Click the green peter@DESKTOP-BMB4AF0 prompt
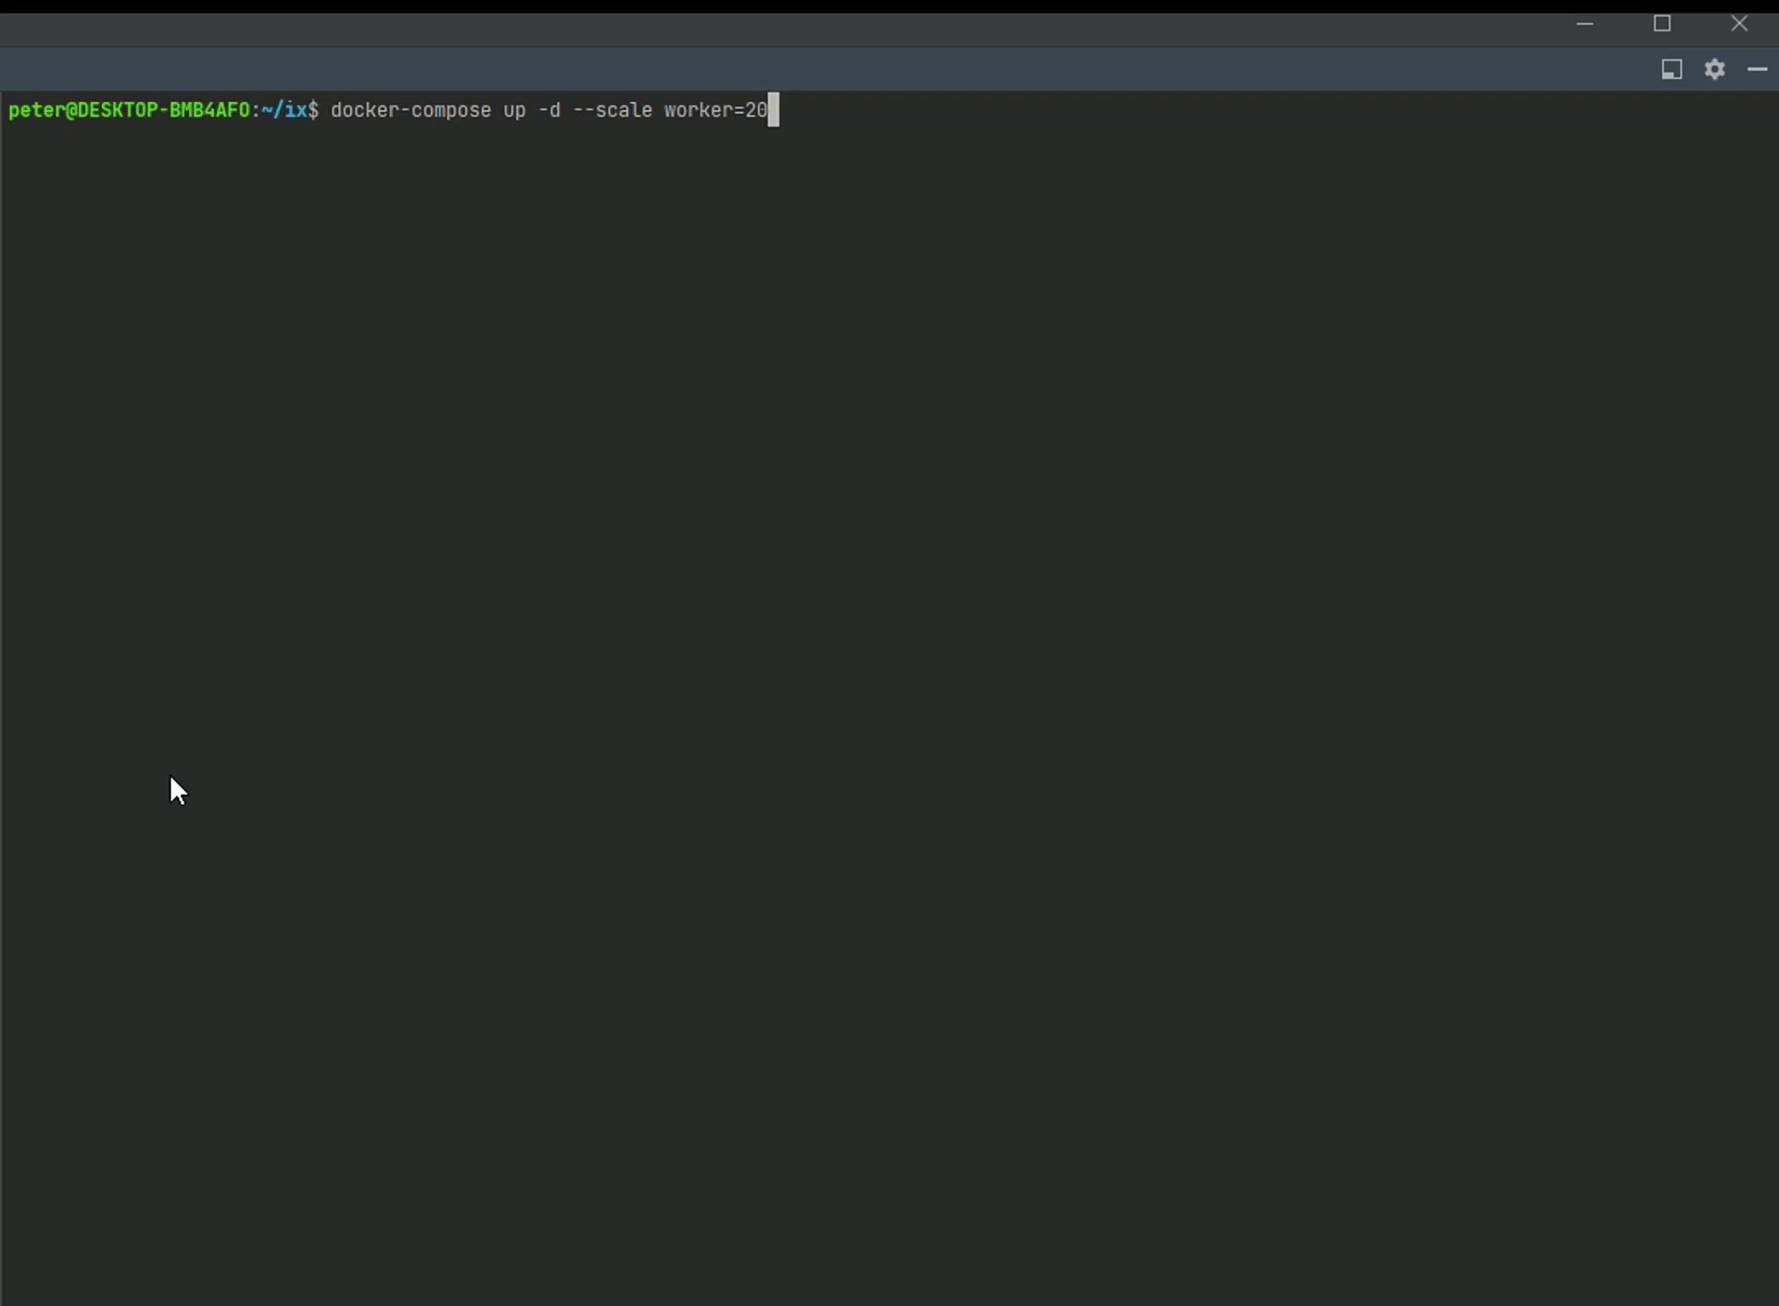 (130, 110)
